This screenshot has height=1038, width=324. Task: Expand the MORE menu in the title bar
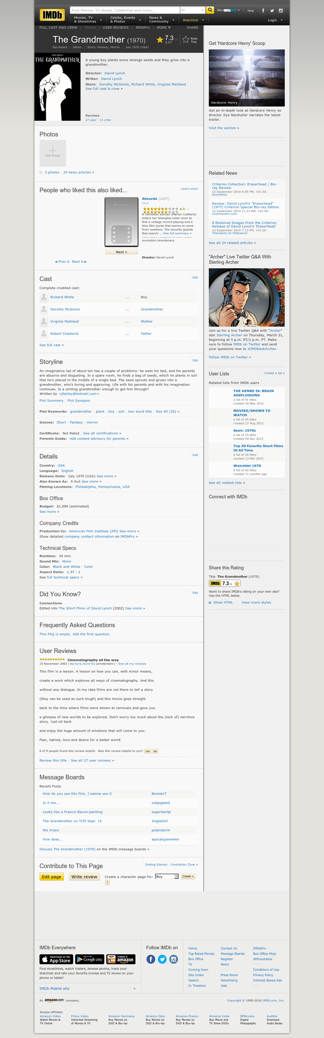(164, 28)
